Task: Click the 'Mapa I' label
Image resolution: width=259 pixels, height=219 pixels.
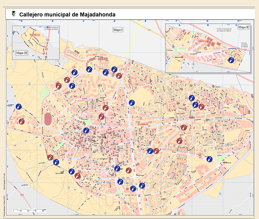Action: (118, 30)
